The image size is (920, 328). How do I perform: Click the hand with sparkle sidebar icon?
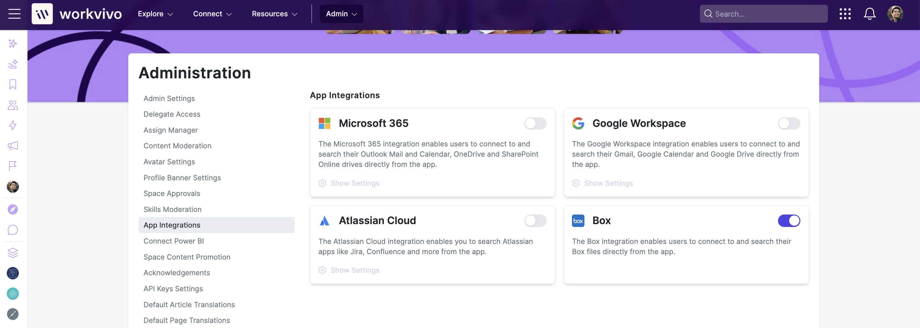coord(13,64)
